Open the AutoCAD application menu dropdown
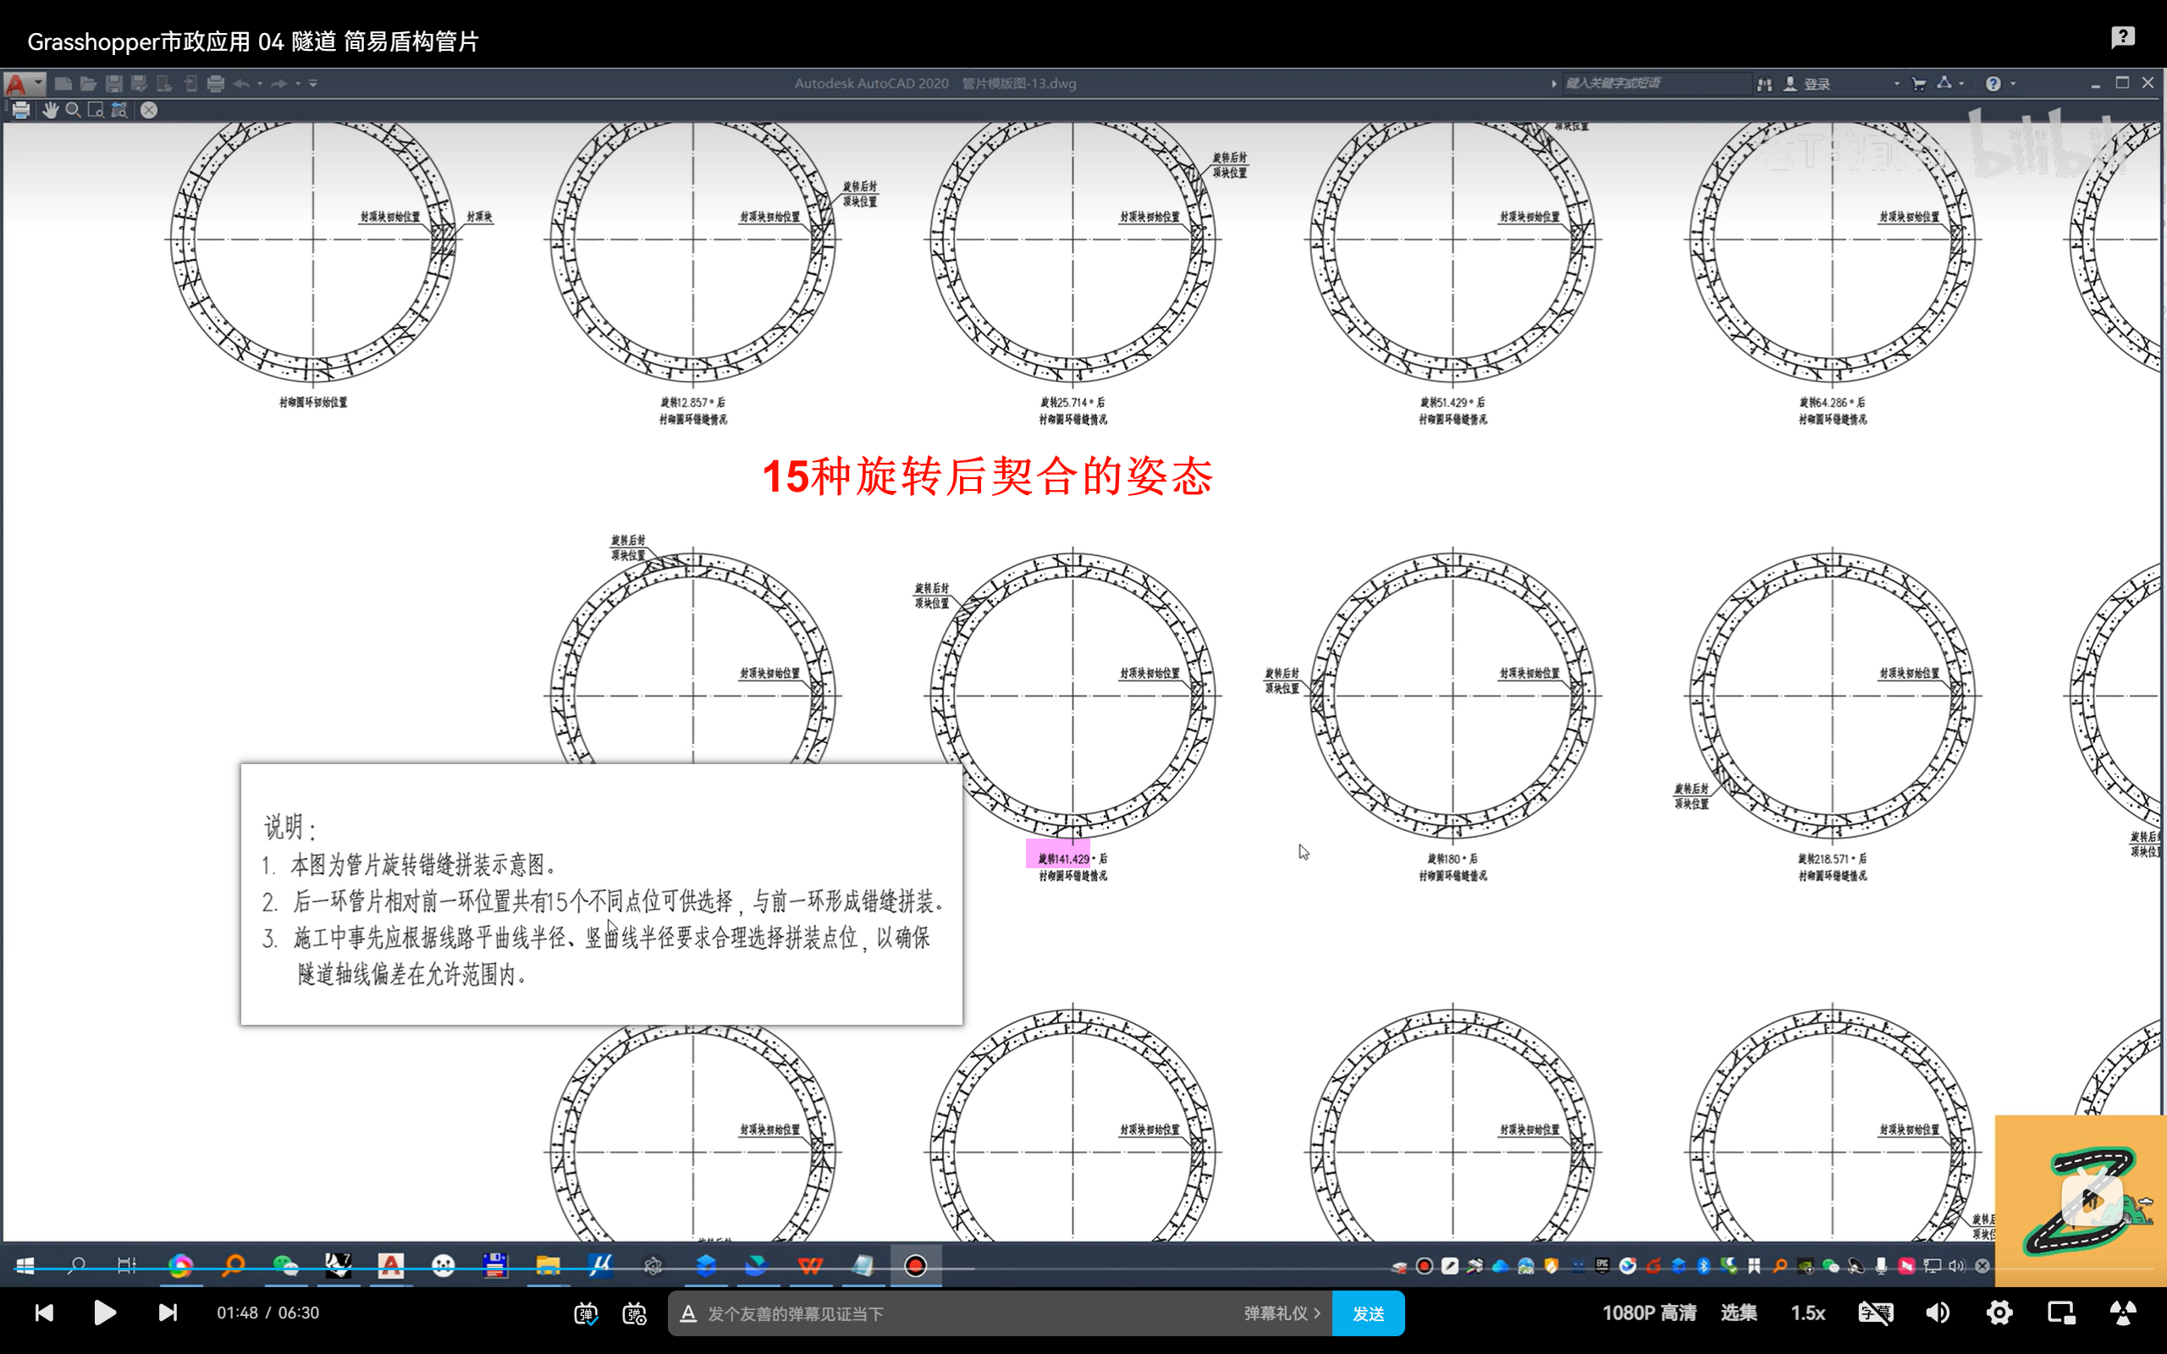The height and width of the screenshot is (1354, 2167). pos(24,83)
